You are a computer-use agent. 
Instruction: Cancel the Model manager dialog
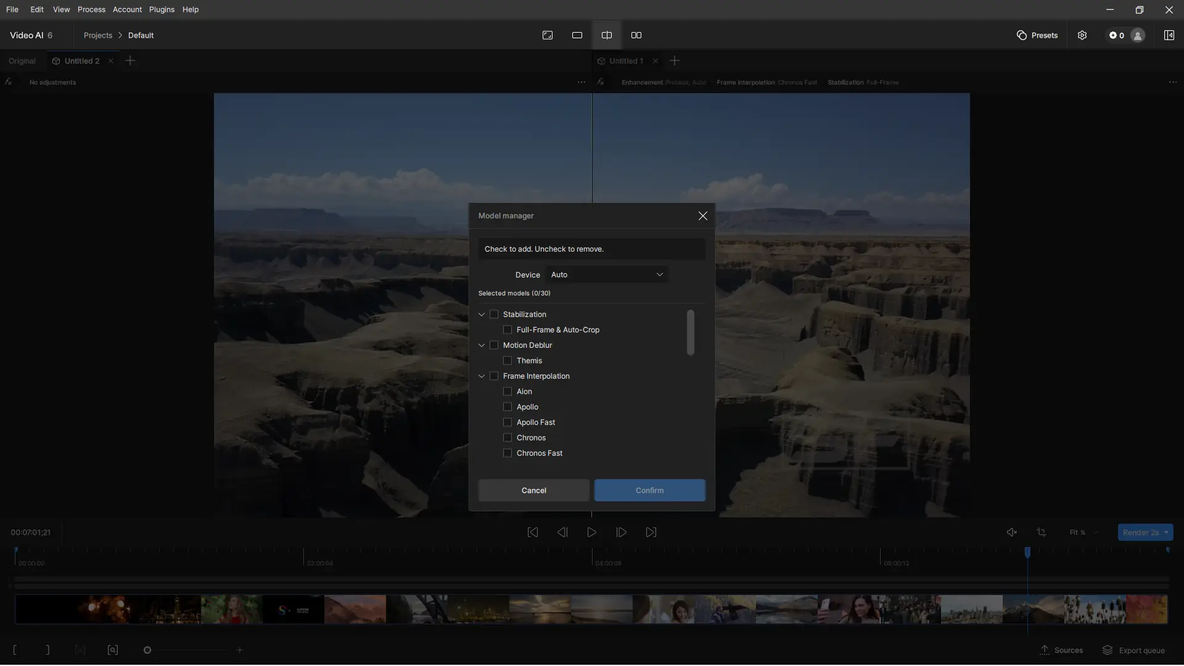click(533, 490)
